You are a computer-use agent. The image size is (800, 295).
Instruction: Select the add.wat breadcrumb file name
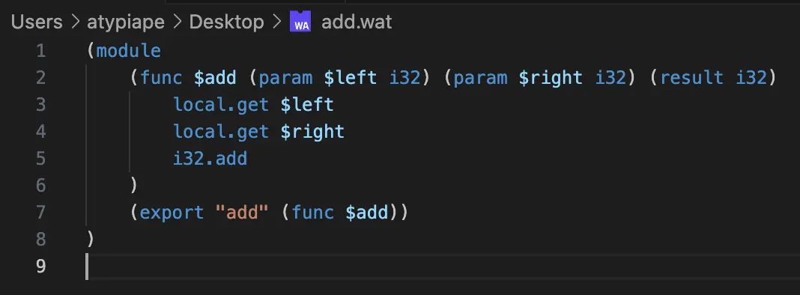(357, 22)
